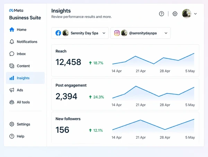Screen dimensions: 208x157
Task: Click the Post engagement line chart
Action: [x=153, y=93]
